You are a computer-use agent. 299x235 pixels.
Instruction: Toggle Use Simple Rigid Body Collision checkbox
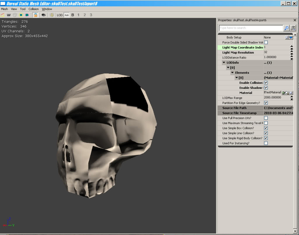[266, 138]
